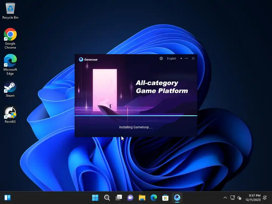The image size is (272, 204).
Task: Close the GameLoop installer window
Action: 193,58
